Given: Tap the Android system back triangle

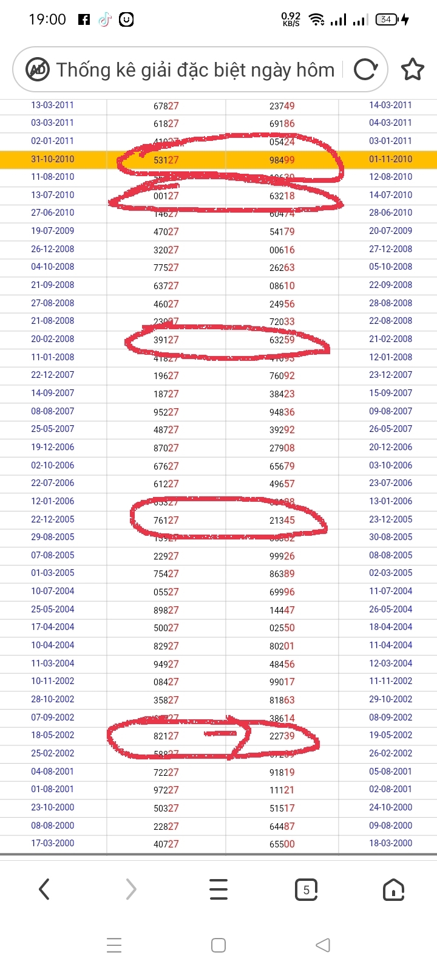Looking at the screenshot, I should click(324, 945).
